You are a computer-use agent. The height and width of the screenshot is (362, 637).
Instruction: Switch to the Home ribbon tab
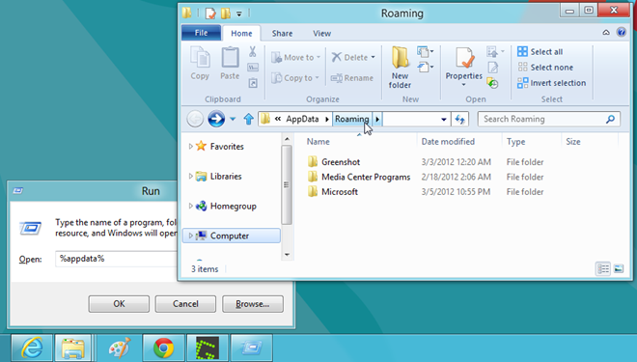[x=241, y=34]
